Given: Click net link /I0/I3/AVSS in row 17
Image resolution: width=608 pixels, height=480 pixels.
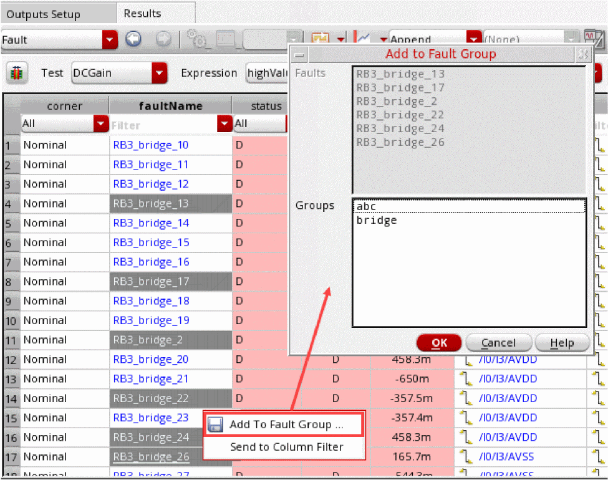Looking at the screenshot, I should pos(506,457).
